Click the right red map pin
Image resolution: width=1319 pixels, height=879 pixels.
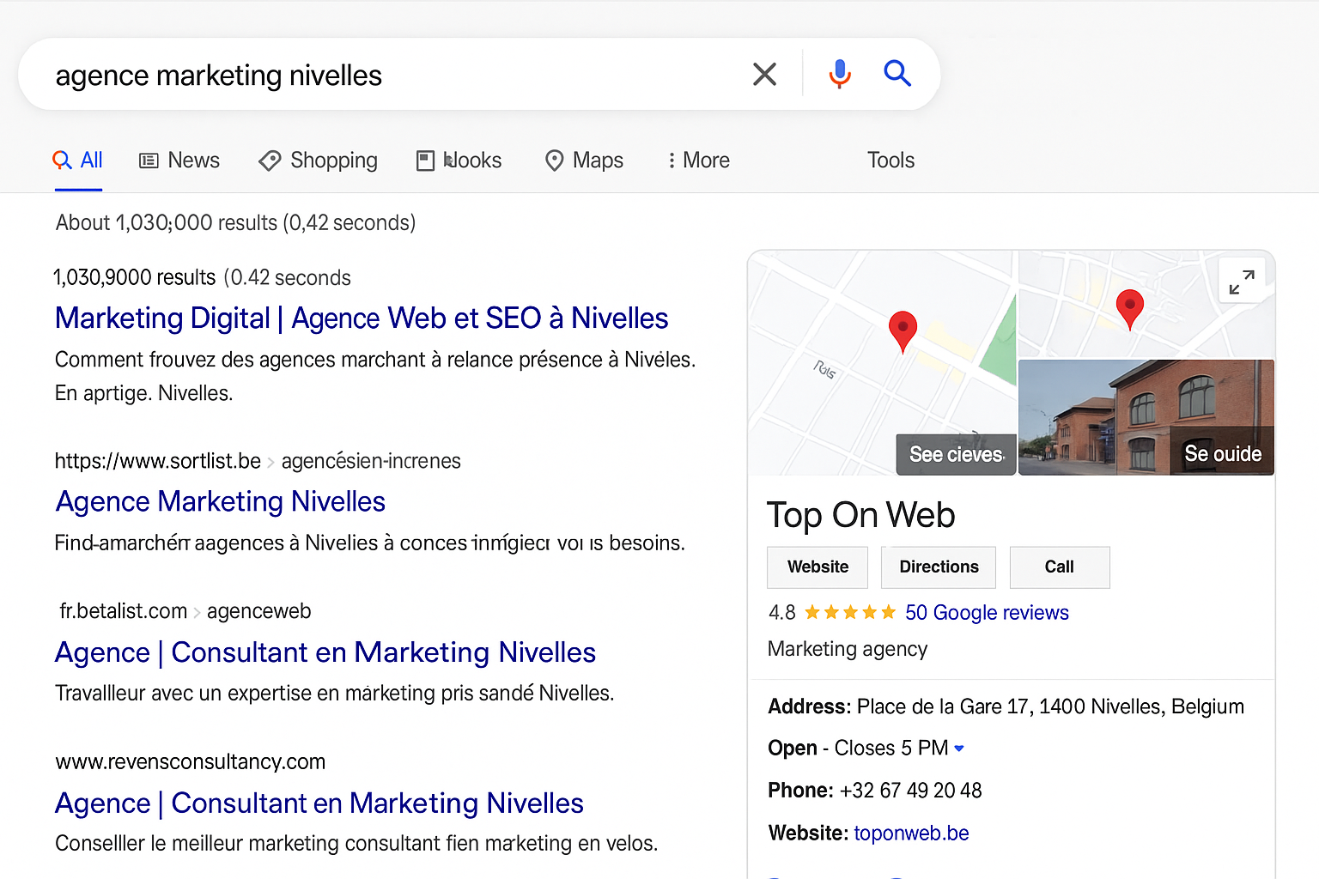(1129, 307)
